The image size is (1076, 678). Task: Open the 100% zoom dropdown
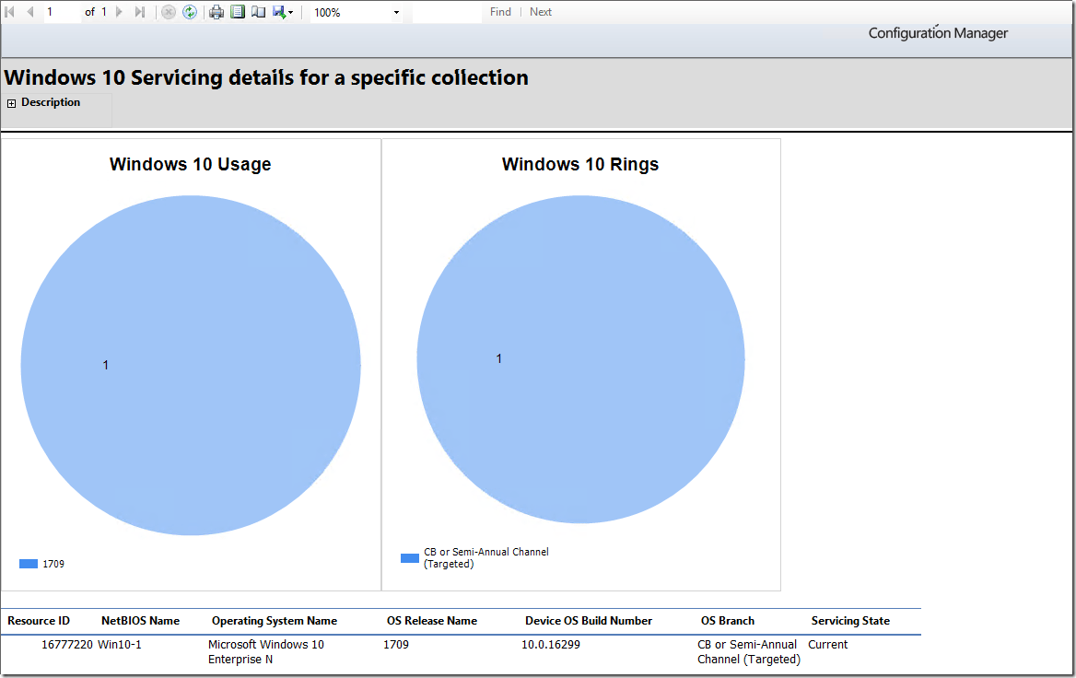pos(357,12)
